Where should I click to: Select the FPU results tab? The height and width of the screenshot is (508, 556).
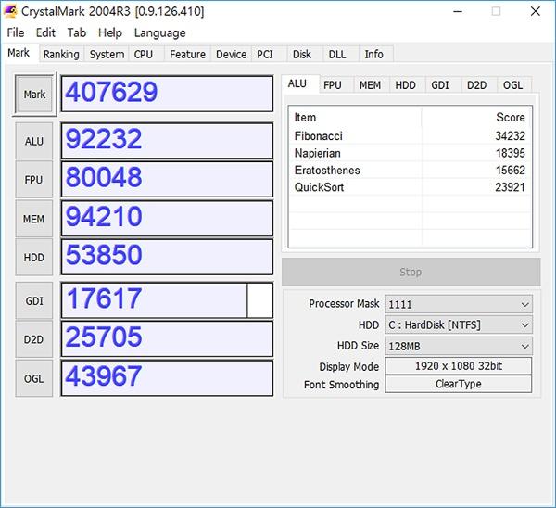click(333, 85)
